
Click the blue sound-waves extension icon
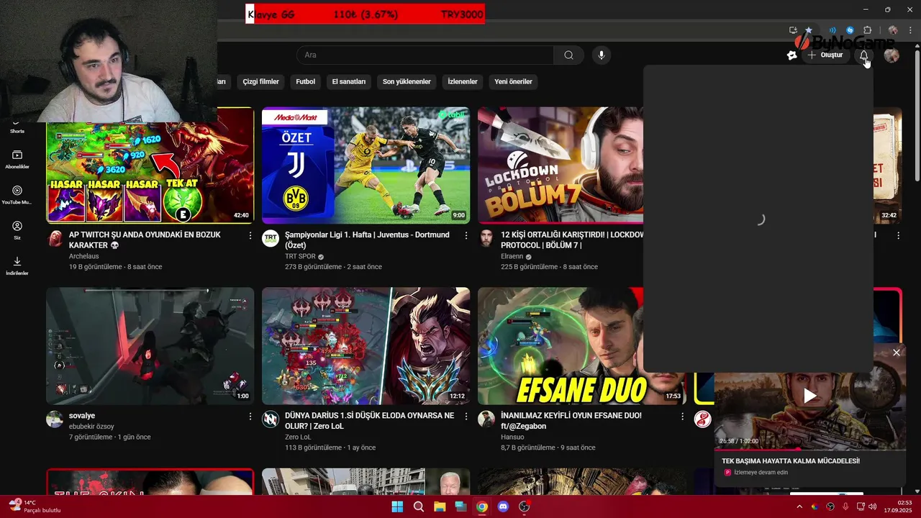pos(832,30)
